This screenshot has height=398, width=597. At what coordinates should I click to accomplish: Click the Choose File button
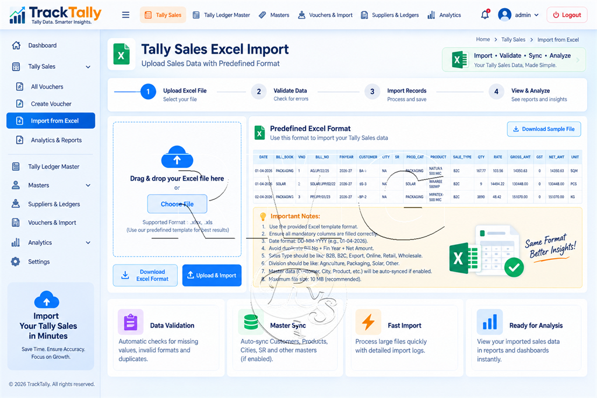point(177,204)
